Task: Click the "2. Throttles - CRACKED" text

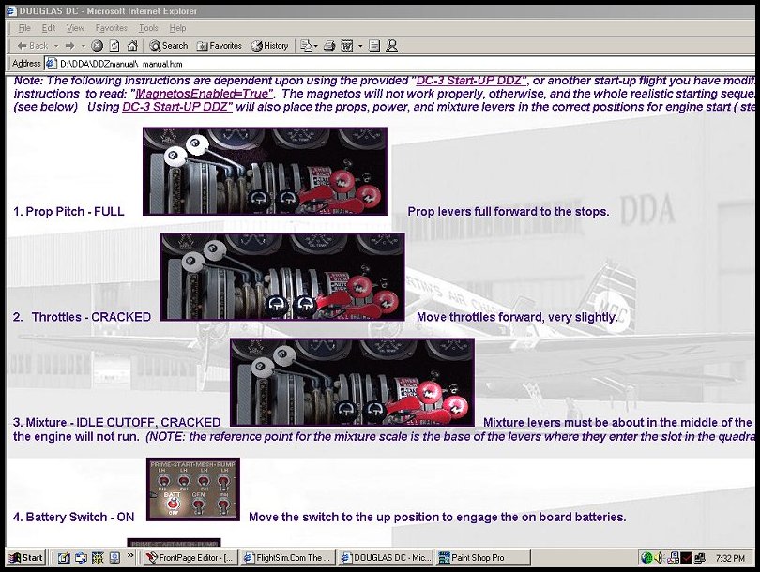Action: (x=82, y=317)
